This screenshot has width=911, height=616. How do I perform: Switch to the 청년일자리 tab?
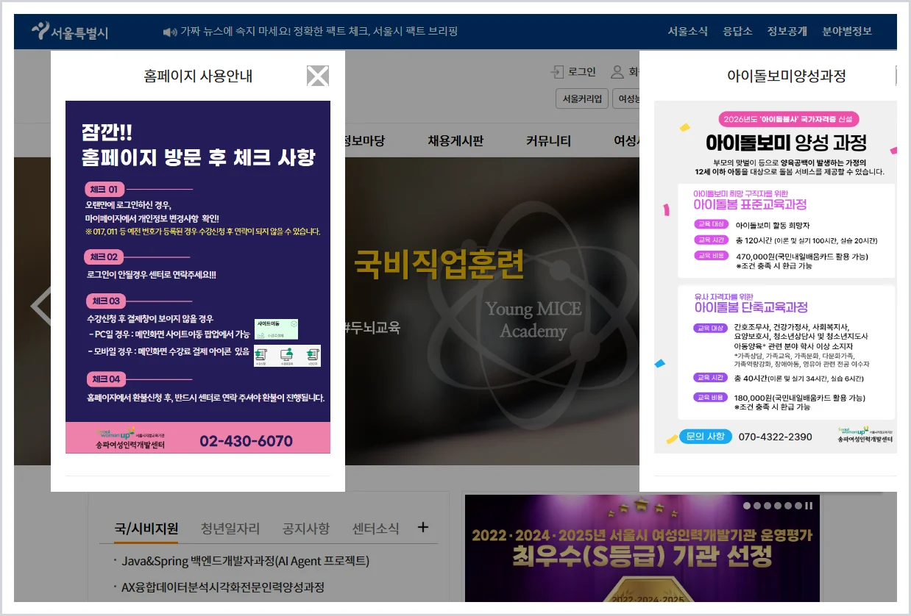coord(230,529)
